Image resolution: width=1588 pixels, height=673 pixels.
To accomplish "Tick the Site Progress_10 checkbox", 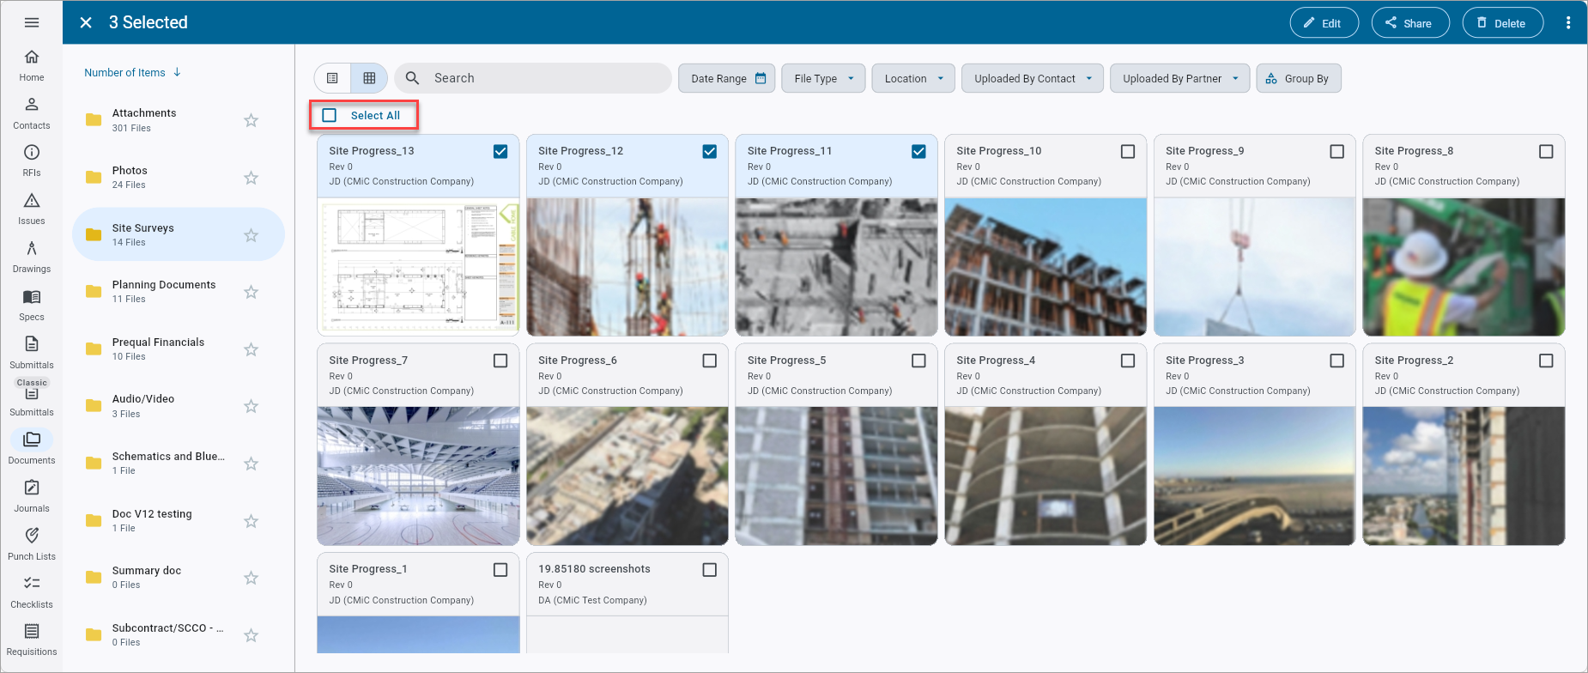I will pos(1128,151).
